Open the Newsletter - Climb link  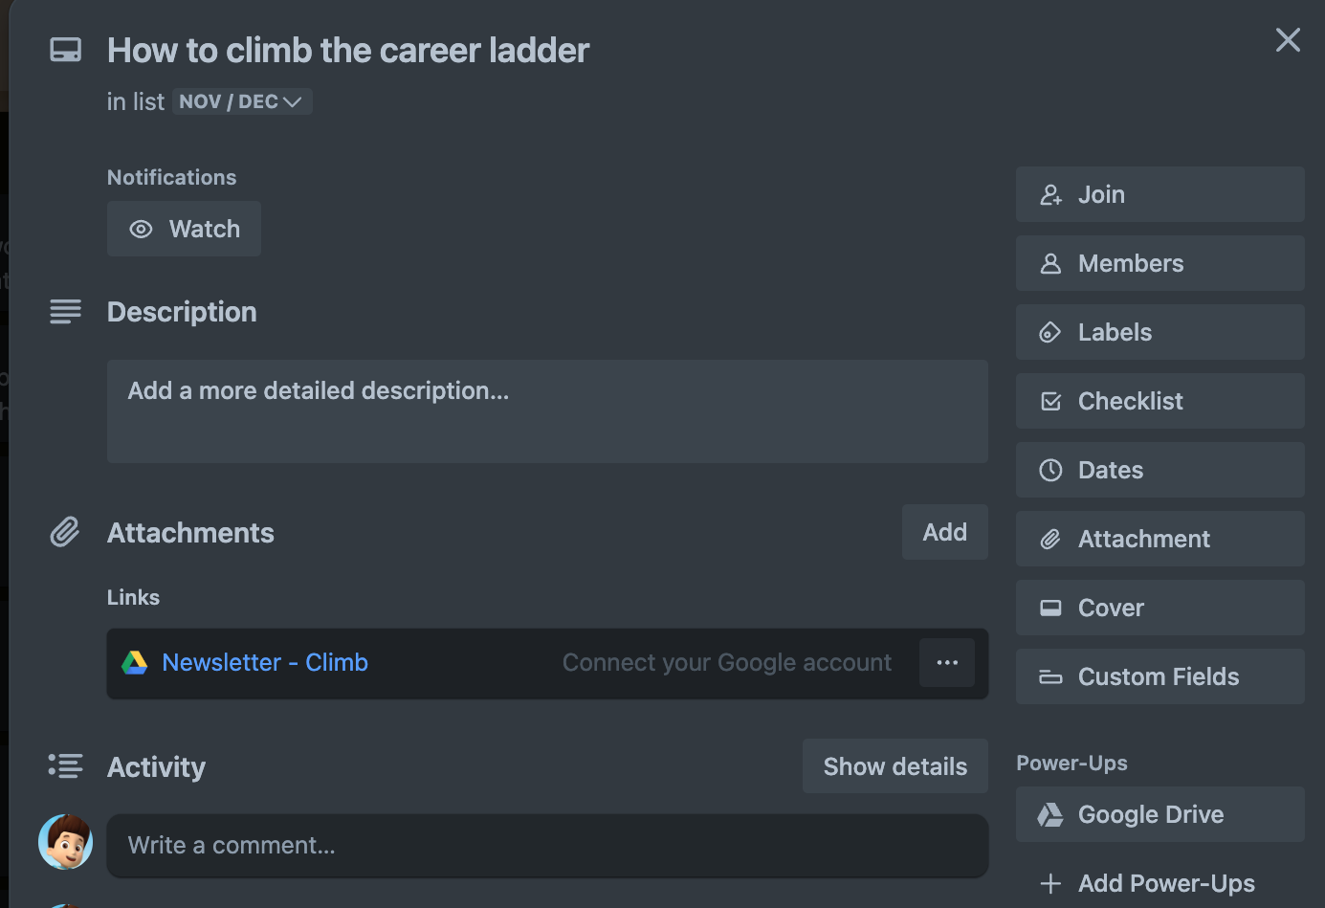tap(264, 662)
